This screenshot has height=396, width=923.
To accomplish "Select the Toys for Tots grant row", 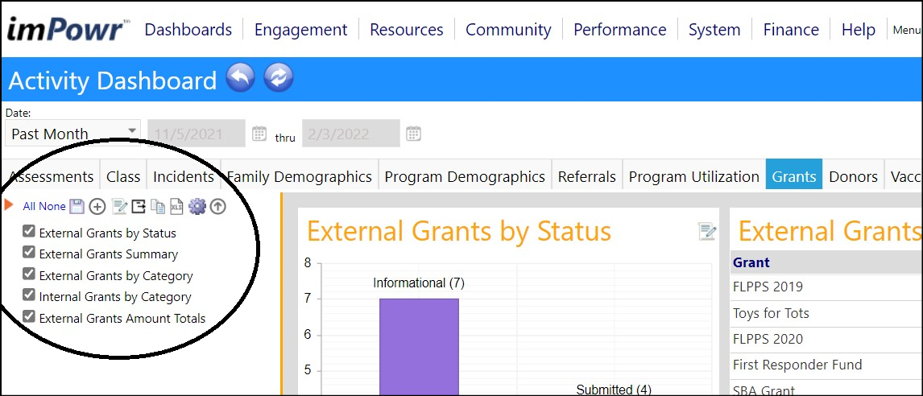I will click(826, 313).
